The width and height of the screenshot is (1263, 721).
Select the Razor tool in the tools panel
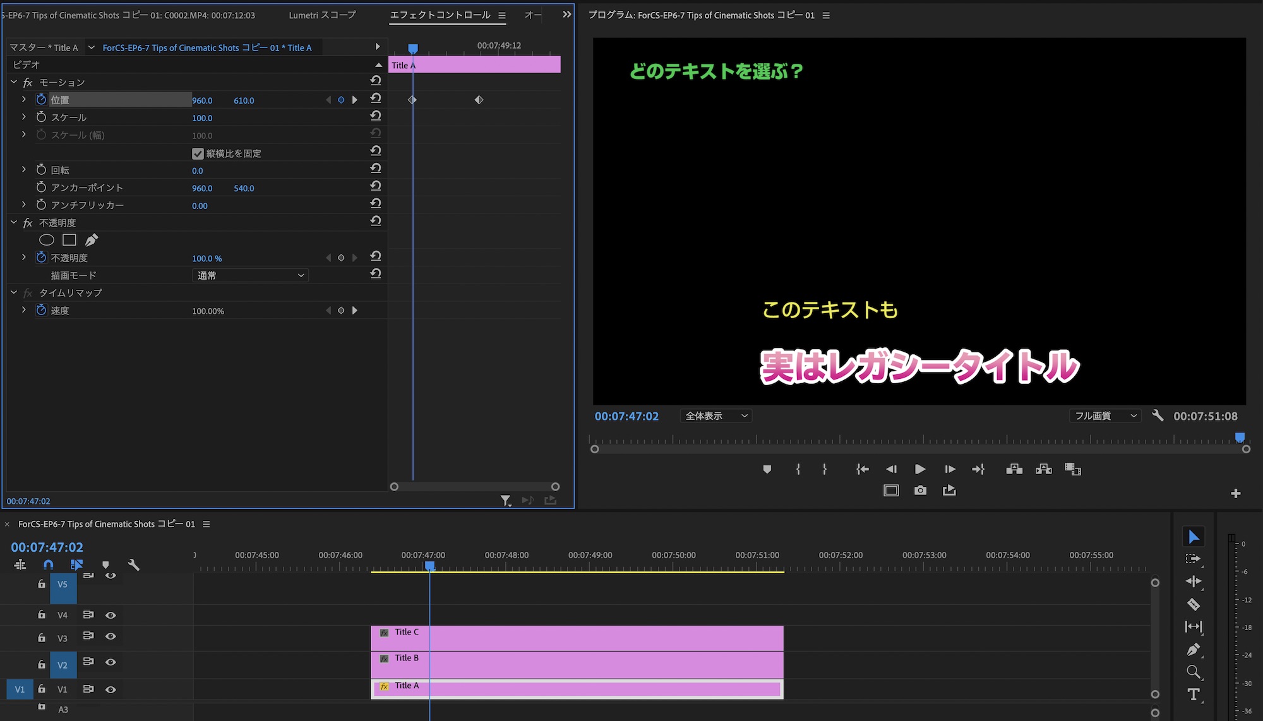(1193, 604)
